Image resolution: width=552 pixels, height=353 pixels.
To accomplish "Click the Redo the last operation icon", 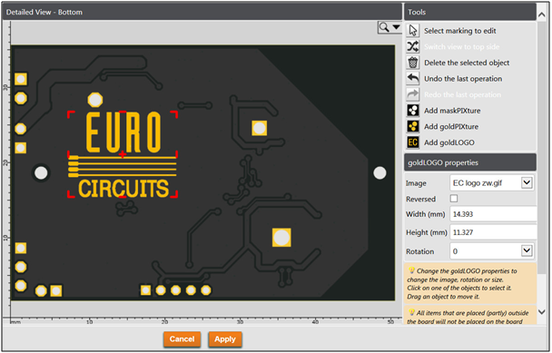I will pyautogui.click(x=412, y=94).
